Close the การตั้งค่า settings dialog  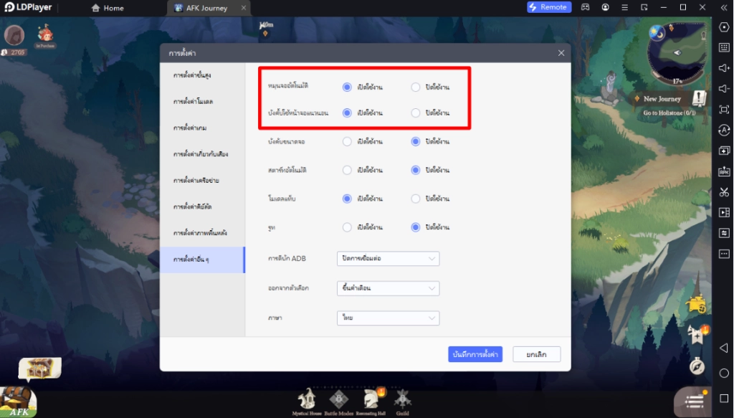(x=561, y=53)
